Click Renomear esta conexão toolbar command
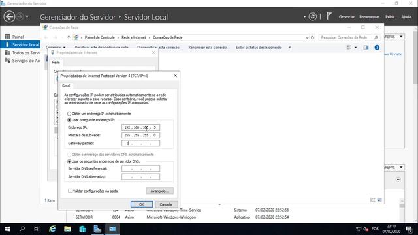The image size is (418, 235). 208,48
